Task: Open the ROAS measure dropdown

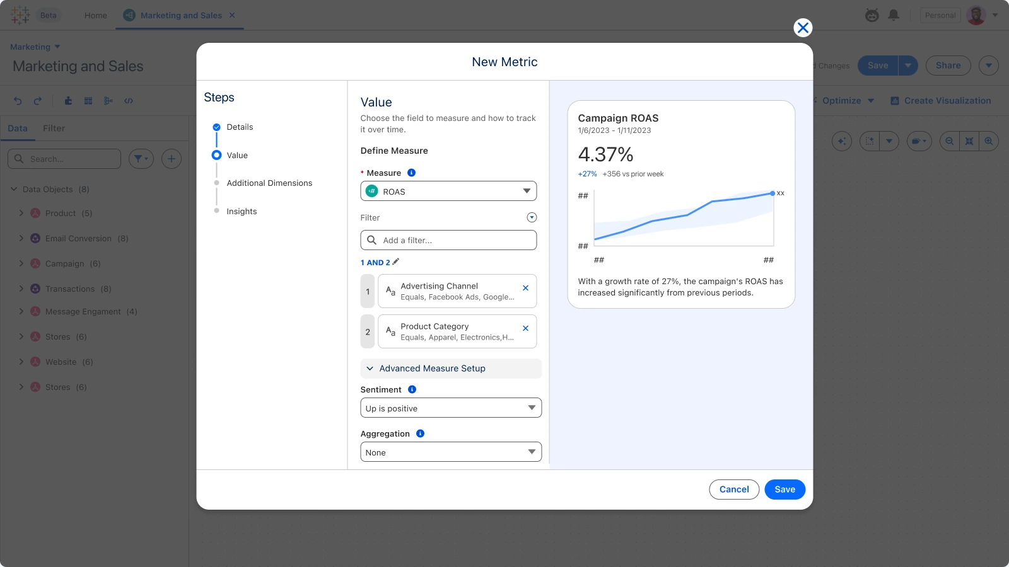Action: [448, 192]
